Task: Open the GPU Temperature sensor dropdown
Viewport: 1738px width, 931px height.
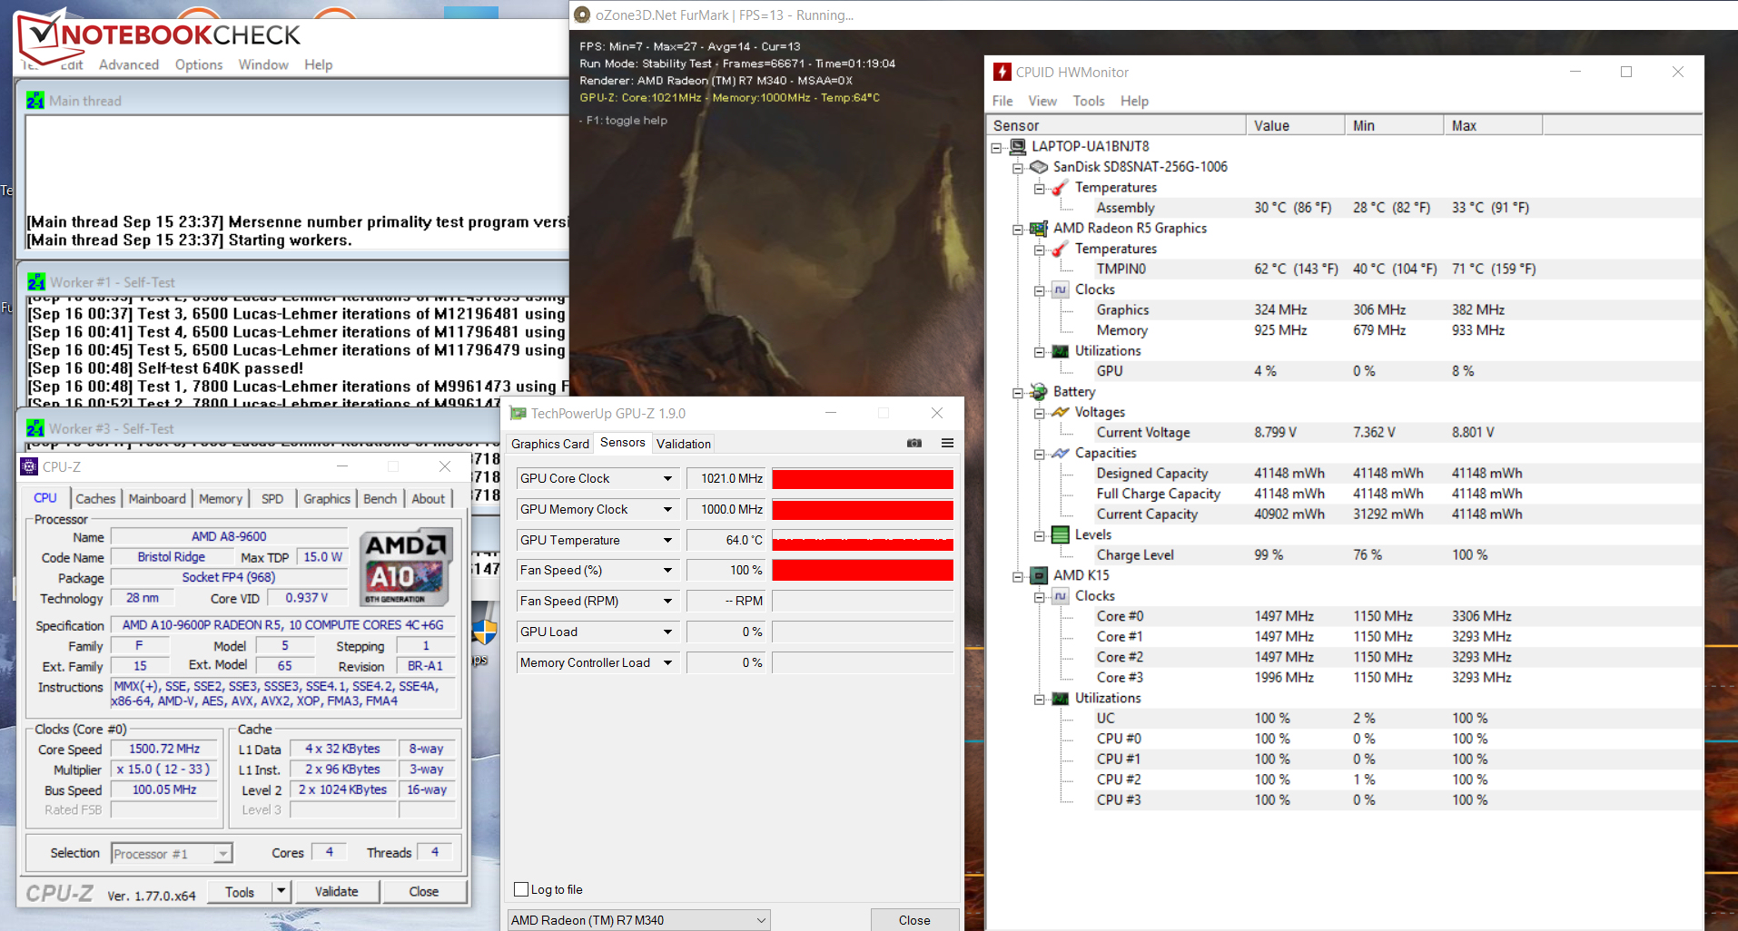Action: point(667,540)
